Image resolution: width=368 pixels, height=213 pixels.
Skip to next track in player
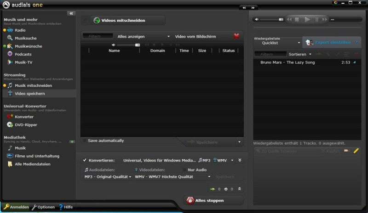pos(324,19)
